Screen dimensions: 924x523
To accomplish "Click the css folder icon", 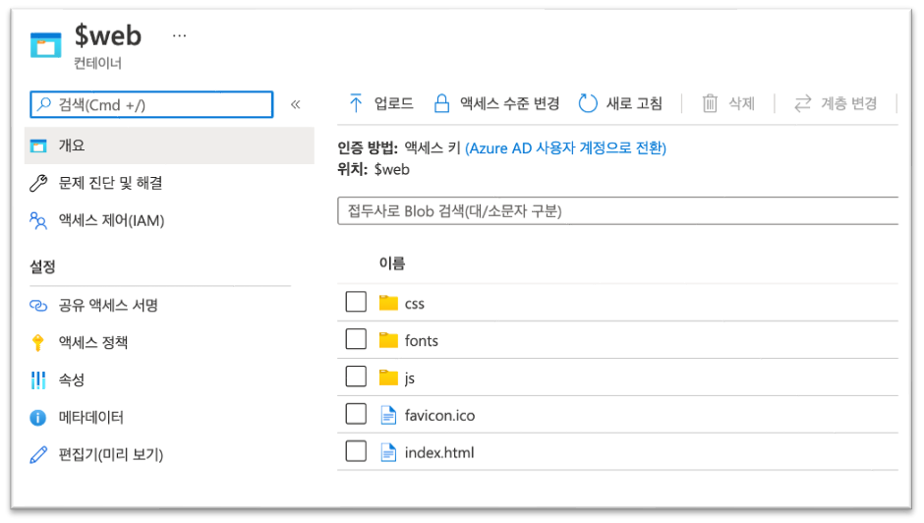I will pos(388,303).
